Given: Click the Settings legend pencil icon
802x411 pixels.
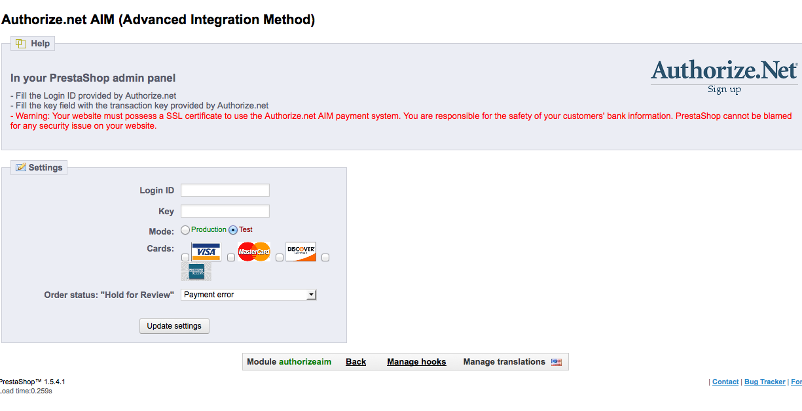Looking at the screenshot, I should 21,167.
